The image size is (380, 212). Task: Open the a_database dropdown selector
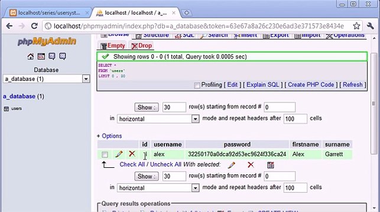point(46,79)
